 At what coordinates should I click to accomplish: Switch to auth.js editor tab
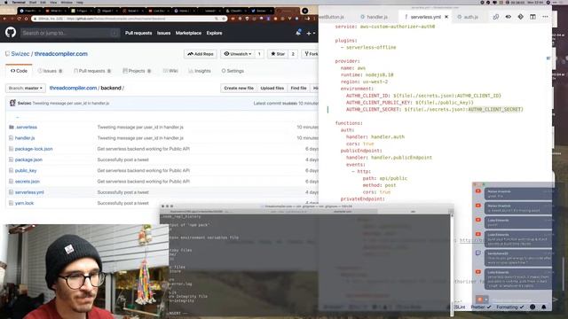click(468, 17)
